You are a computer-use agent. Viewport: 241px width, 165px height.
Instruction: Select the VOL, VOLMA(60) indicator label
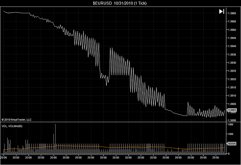point(12,126)
